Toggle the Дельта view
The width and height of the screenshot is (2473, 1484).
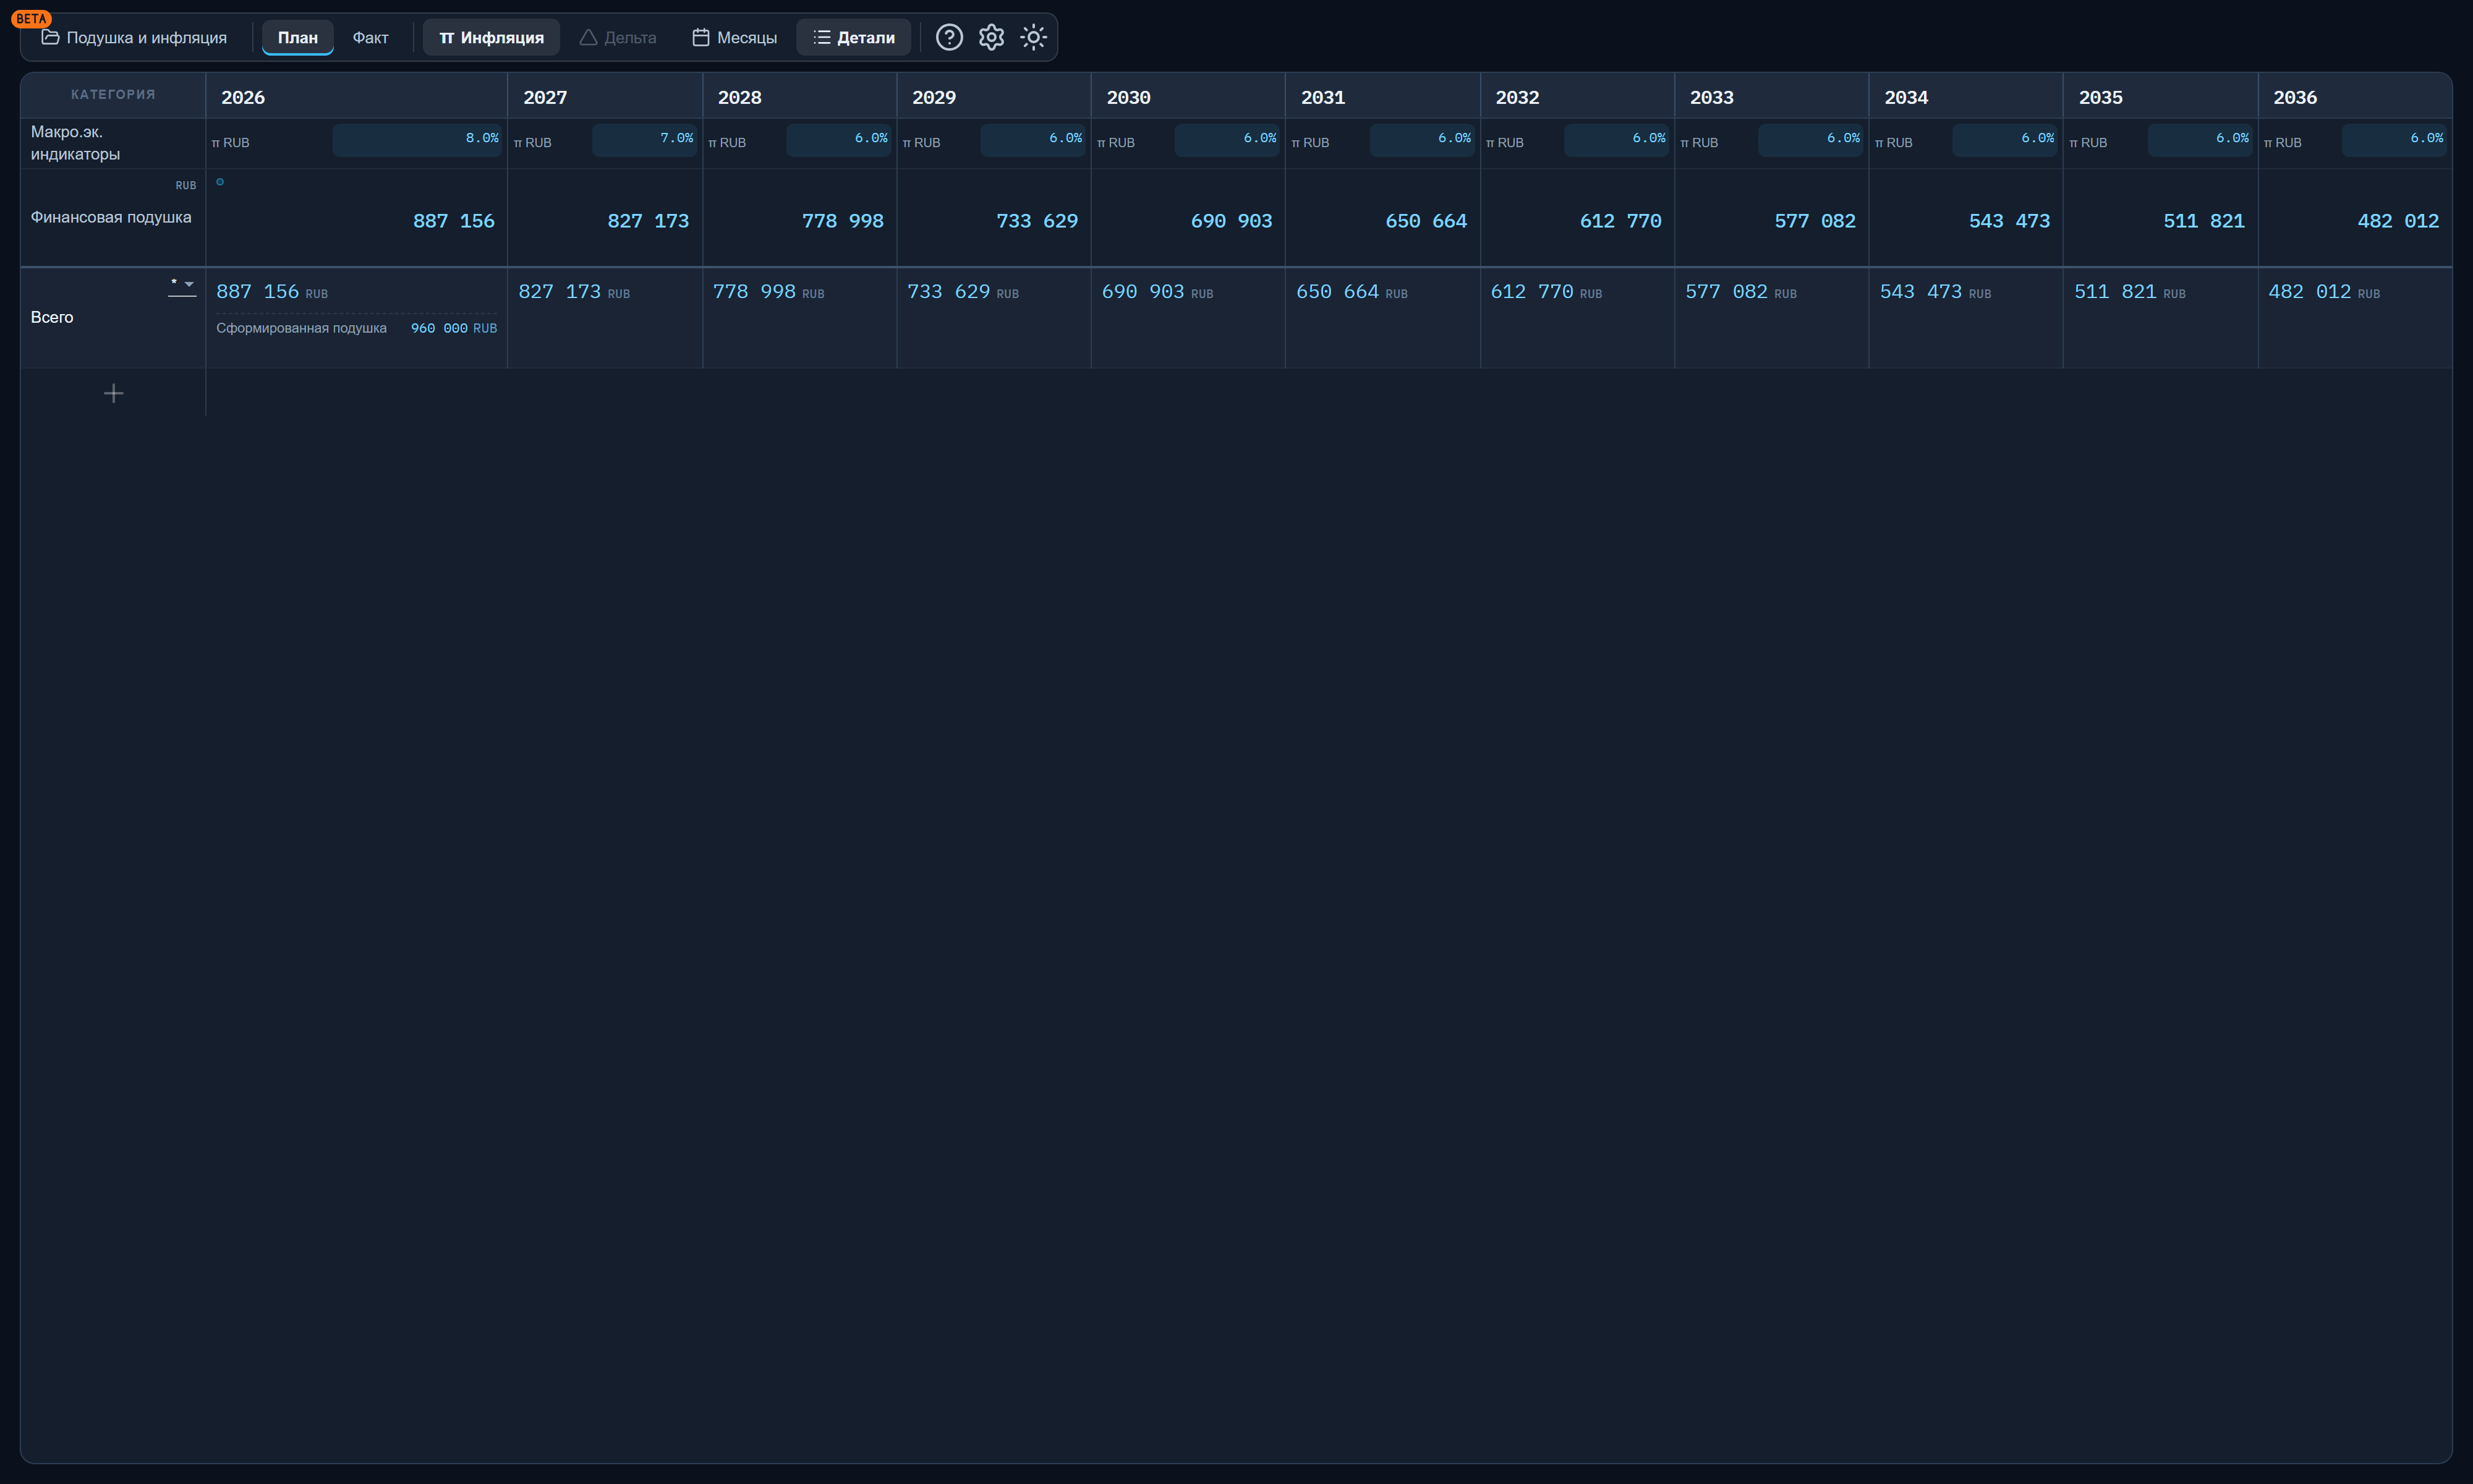tap(618, 37)
